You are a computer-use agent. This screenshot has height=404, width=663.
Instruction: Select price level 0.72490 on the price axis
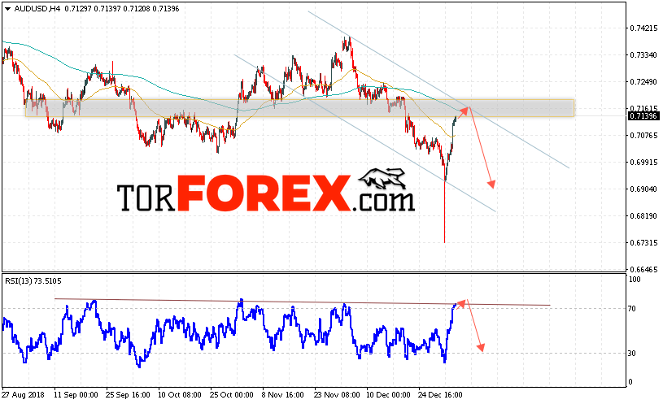click(643, 81)
